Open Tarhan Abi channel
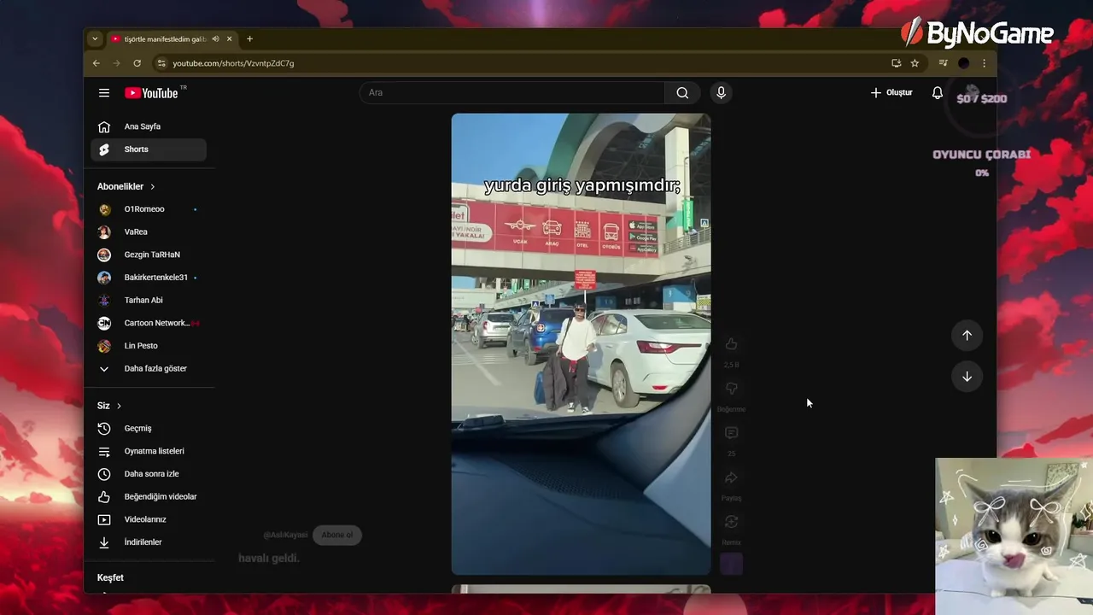Viewport: 1093px width, 615px height. point(149,300)
